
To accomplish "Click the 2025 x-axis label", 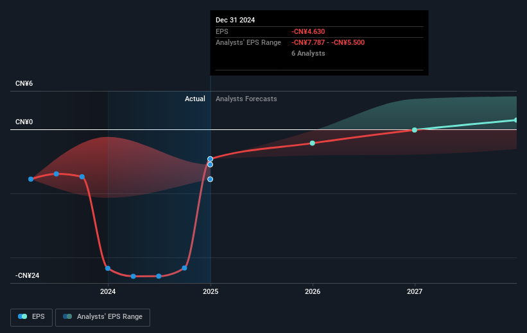I will coord(211,291).
